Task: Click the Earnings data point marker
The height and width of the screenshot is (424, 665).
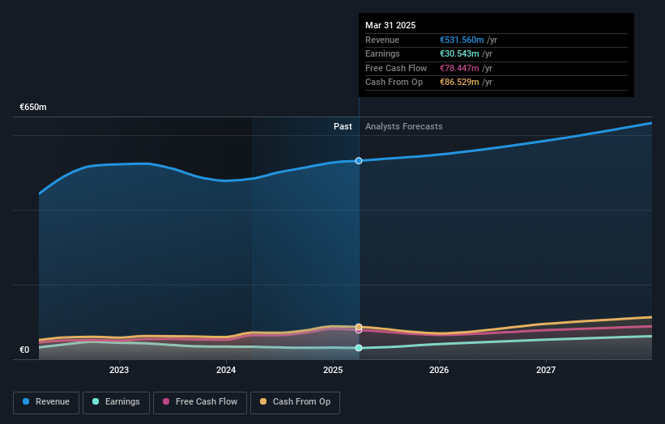Action: (x=359, y=348)
